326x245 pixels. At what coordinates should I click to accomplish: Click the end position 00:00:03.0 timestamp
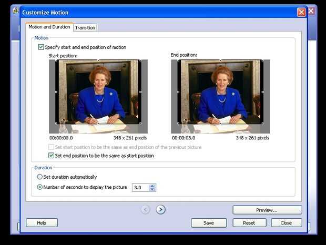[x=184, y=138]
